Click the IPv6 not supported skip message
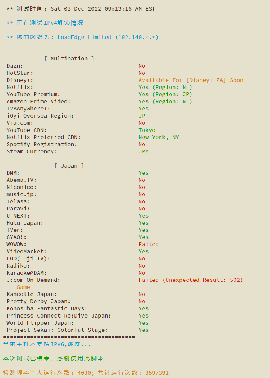This screenshot has width=270, height=378. tap(47, 344)
